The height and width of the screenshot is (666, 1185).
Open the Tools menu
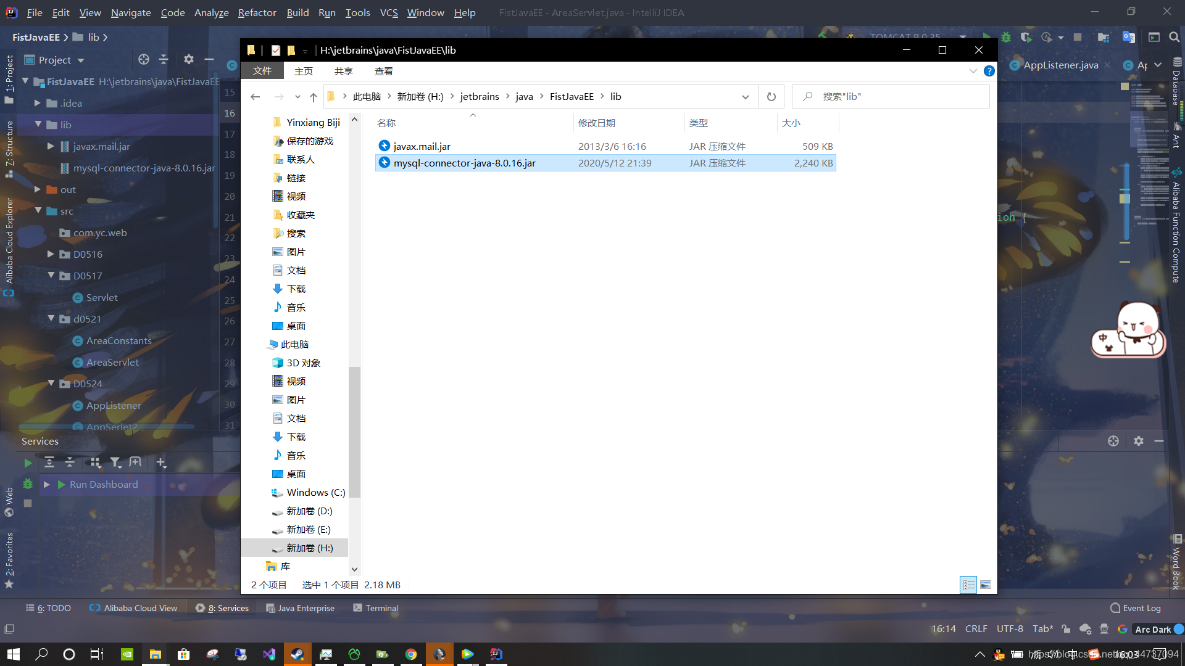tap(357, 12)
